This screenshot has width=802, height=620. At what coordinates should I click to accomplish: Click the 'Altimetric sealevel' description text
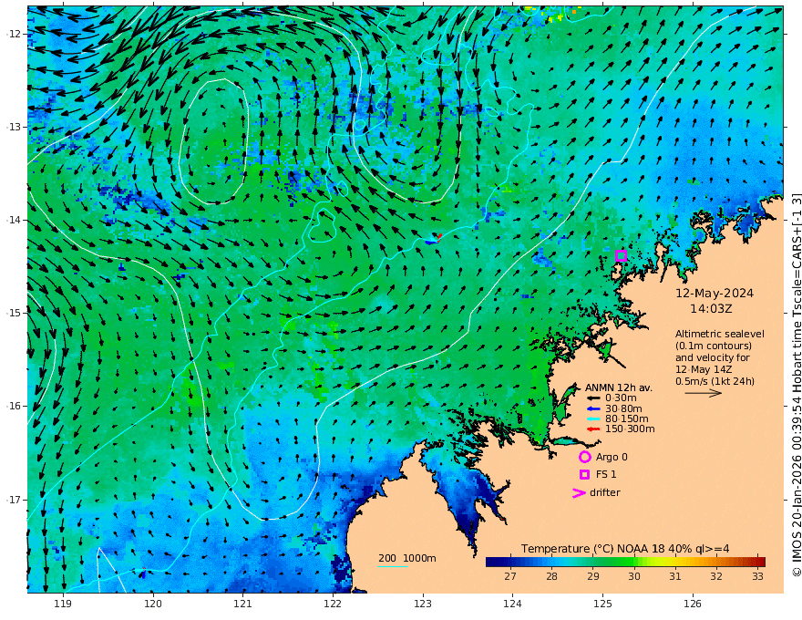click(720, 334)
